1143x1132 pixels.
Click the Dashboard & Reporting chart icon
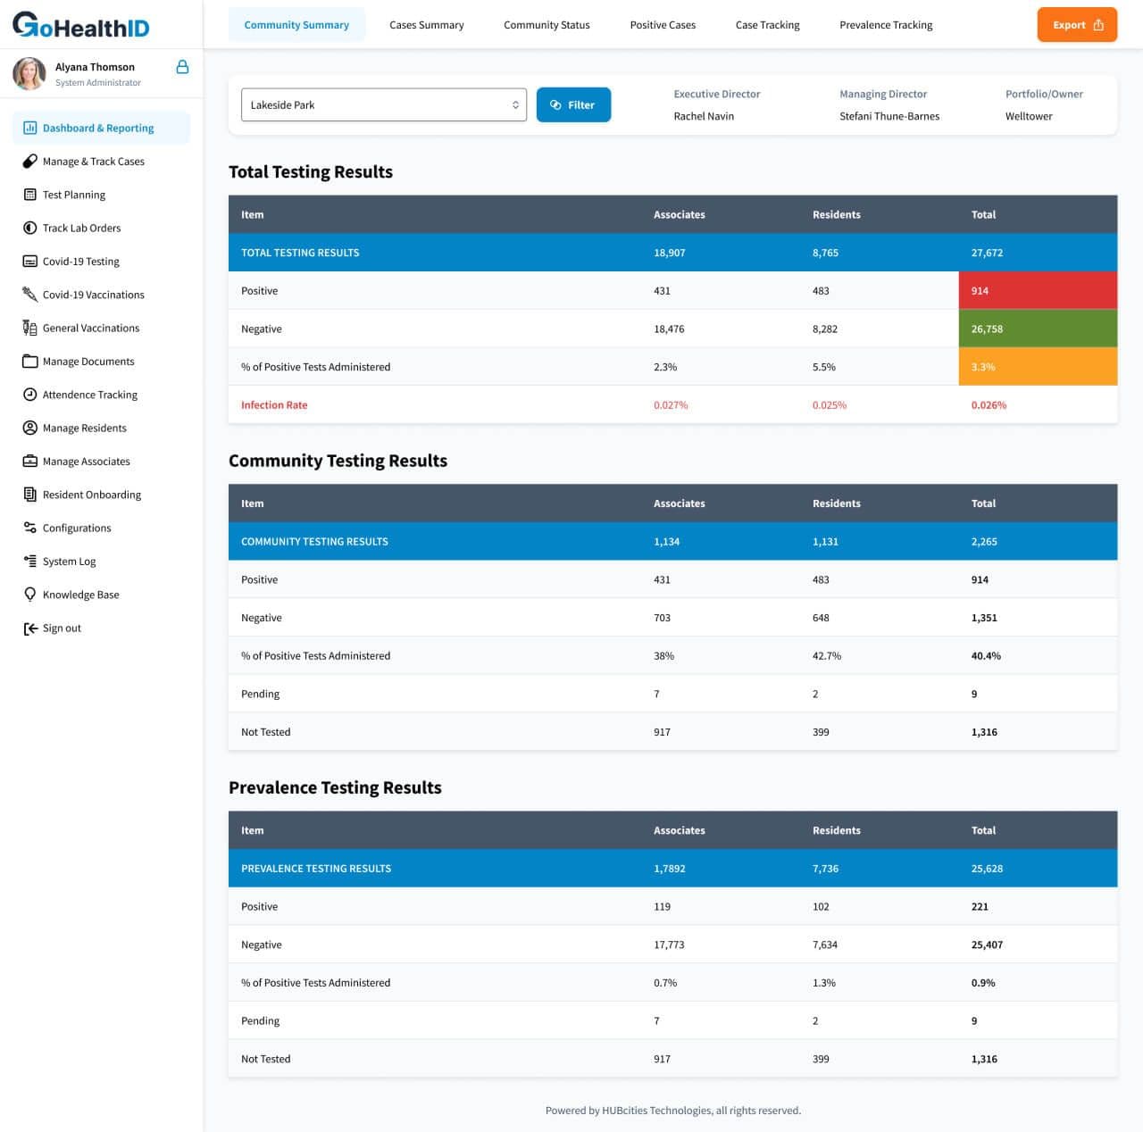29,128
